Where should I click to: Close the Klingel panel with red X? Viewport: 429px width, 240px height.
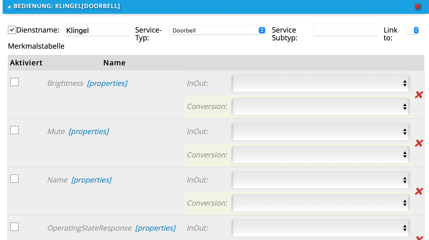coord(418,7)
